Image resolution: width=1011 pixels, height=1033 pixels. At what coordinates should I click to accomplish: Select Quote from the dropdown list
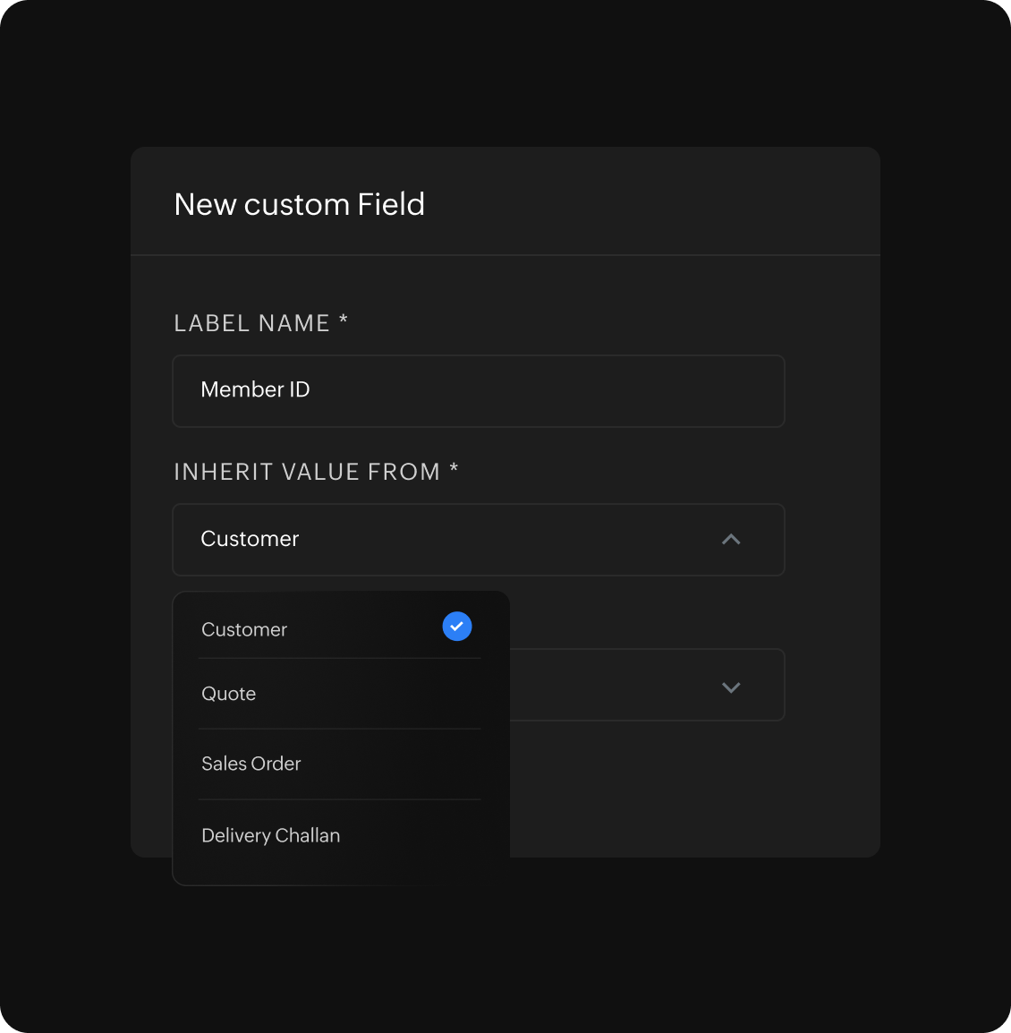coord(229,694)
